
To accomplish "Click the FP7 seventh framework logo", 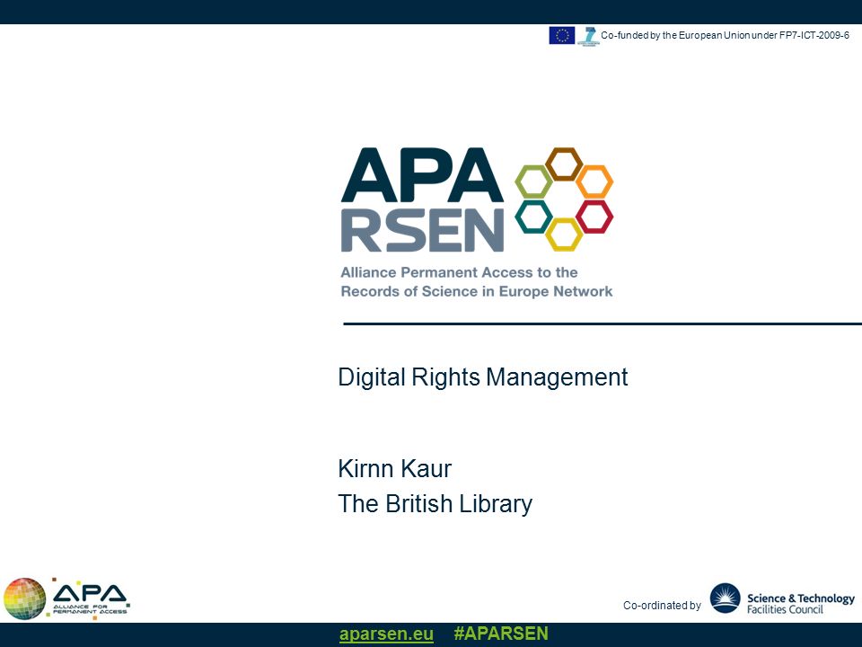I will tap(588, 36).
